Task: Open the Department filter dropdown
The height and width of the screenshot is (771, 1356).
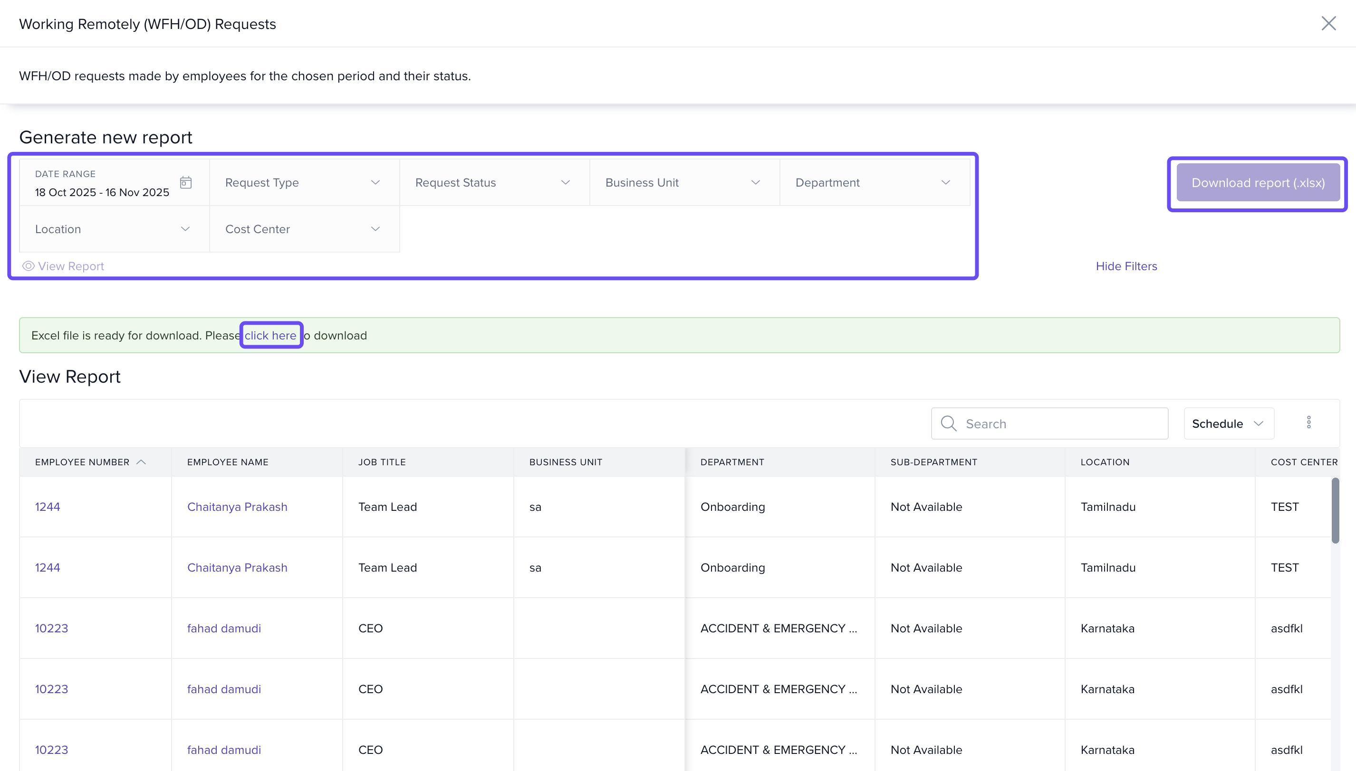Action: click(874, 183)
